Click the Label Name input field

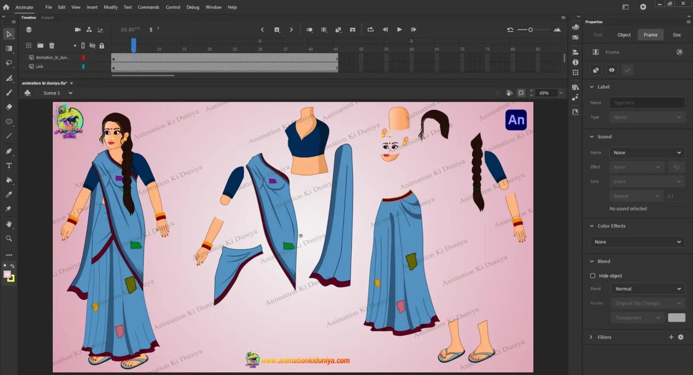647,102
